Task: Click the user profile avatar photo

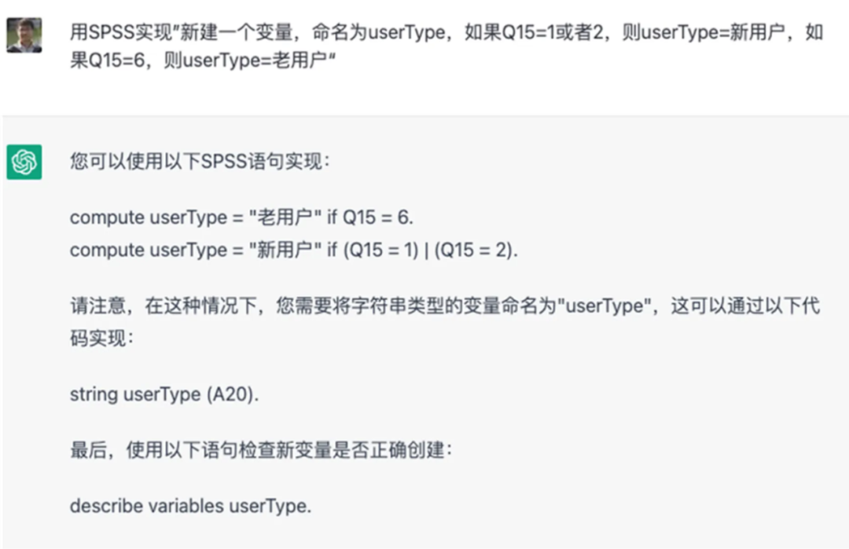Action: pyautogui.click(x=24, y=35)
